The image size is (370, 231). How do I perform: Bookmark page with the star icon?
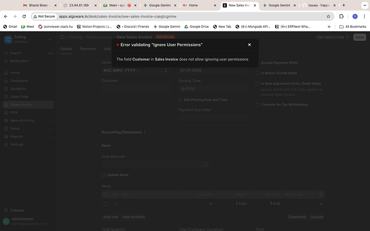pyautogui.click(x=328, y=17)
